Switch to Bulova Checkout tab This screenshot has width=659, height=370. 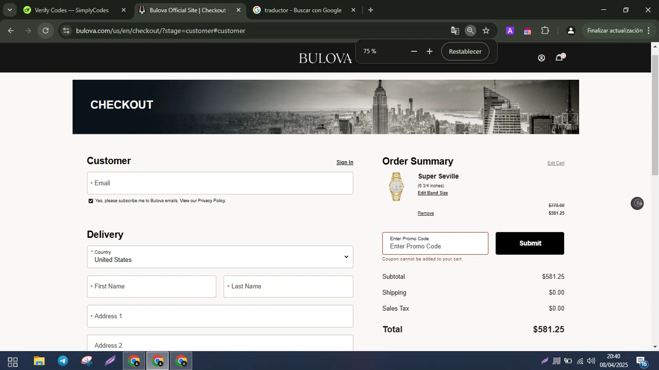pyautogui.click(x=190, y=10)
